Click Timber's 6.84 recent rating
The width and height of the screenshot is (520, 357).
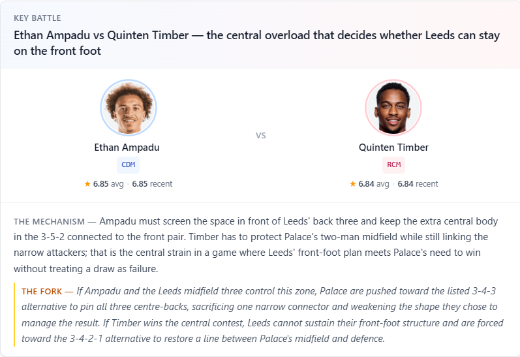418,184
